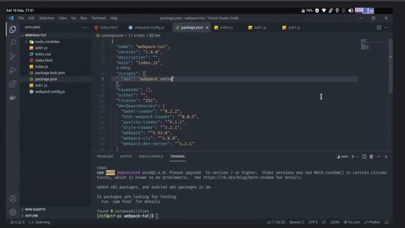Screen dimensions: 405x228
Task: Open the Extensions view
Action: click(x=13, y=84)
